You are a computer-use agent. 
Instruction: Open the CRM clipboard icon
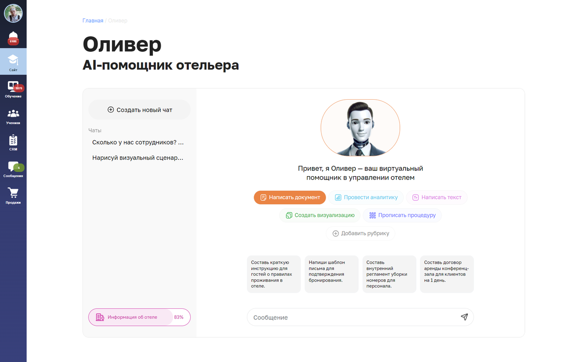click(x=13, y=141)
